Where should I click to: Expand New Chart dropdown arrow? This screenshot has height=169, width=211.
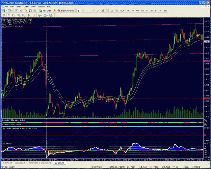(x=6, y=11)
